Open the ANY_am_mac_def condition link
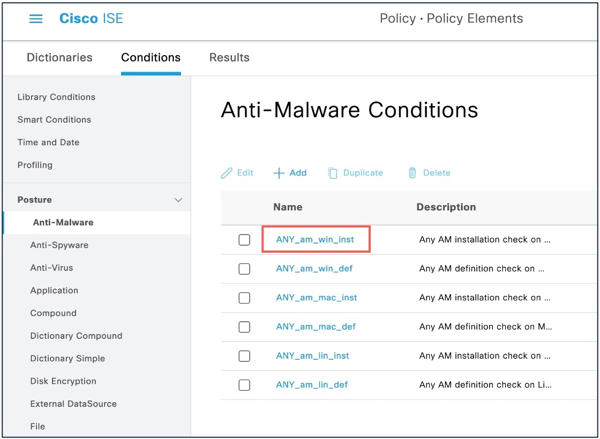 tap(316, 327)
